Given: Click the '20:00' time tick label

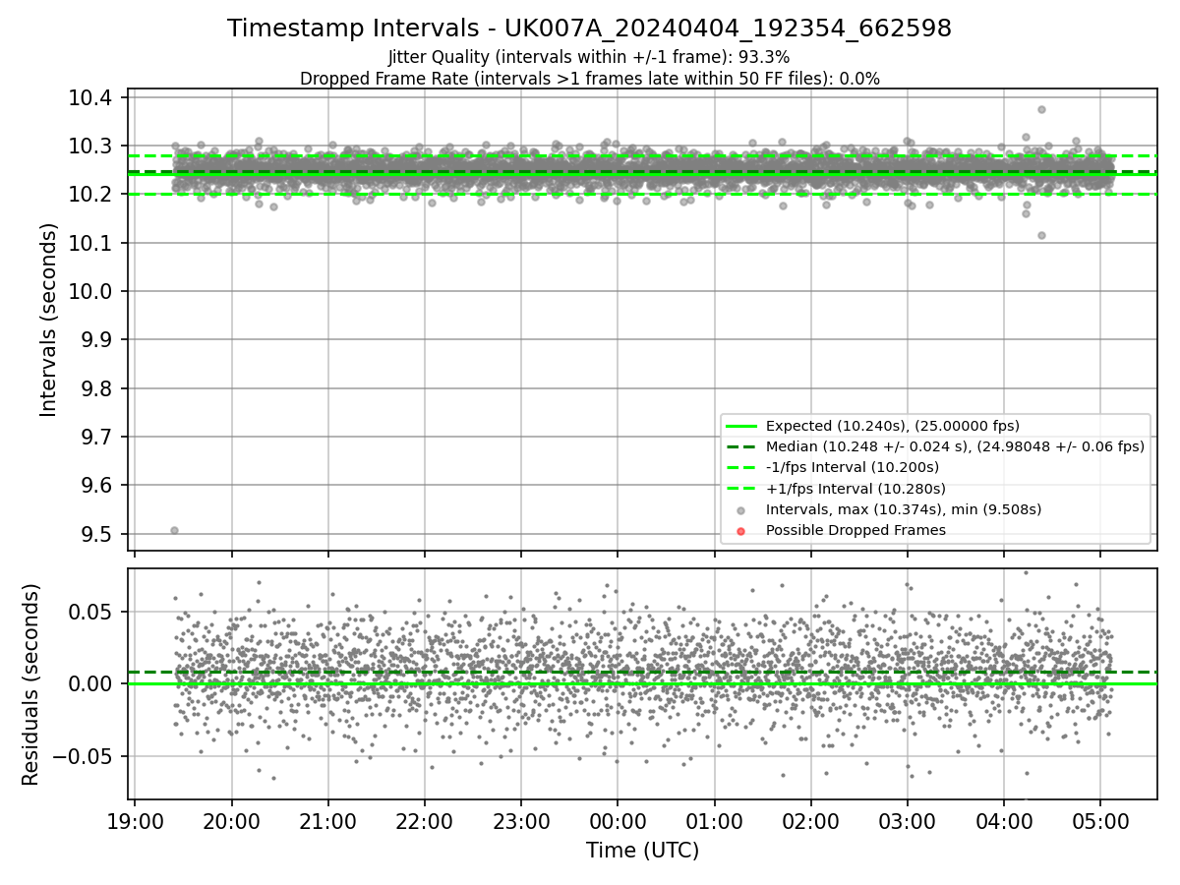Looking at the screenshot, I should (231, 820).
